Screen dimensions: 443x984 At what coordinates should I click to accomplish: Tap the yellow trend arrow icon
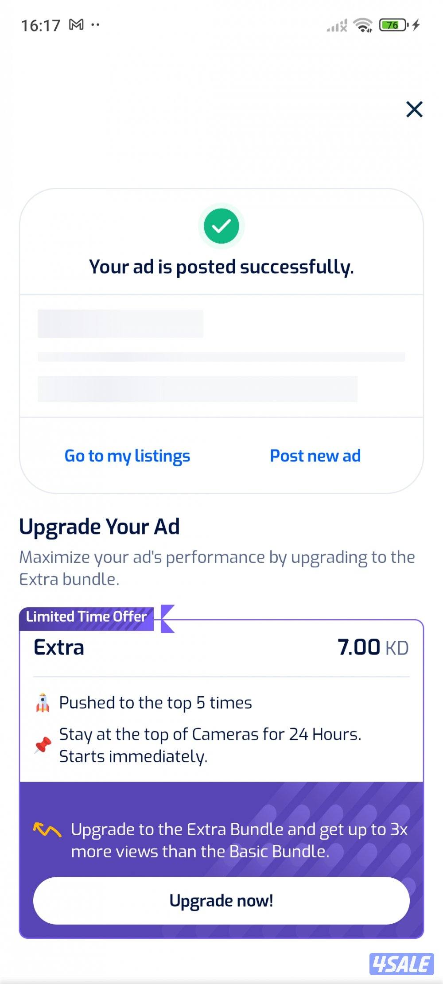click(x=47, y=829)
